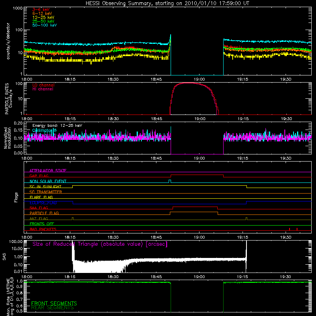The height and width of the screenshot is (316, 316).
Task: Click the HI channel legend label
Action: (x=43, y=89)
